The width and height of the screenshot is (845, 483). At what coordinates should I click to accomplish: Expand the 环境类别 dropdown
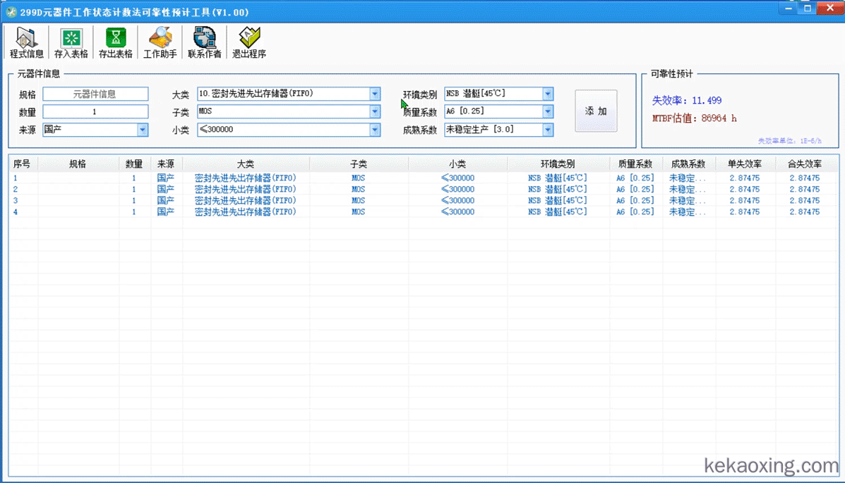(x=548, y=94)
